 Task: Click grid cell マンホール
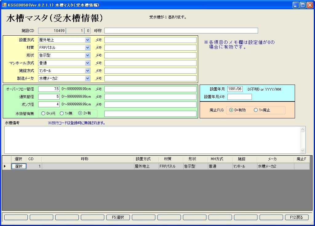point(245,166)
